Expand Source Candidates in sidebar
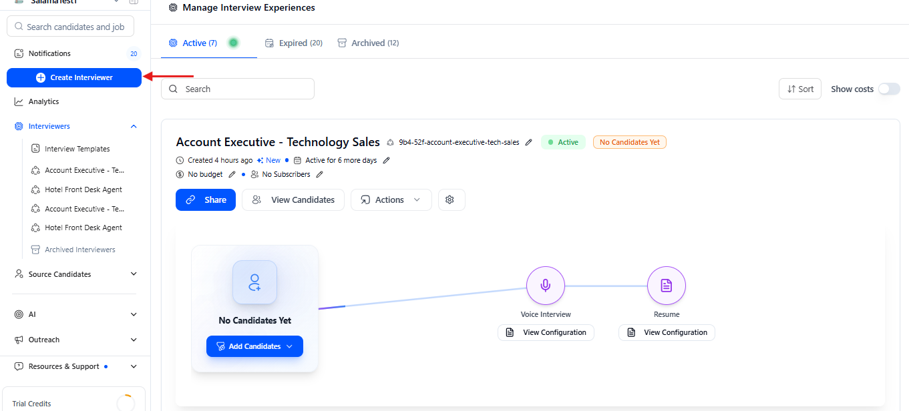 (134, 274)
